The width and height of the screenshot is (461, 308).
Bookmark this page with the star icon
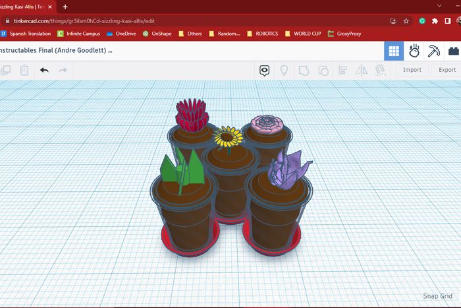[406, 20]
